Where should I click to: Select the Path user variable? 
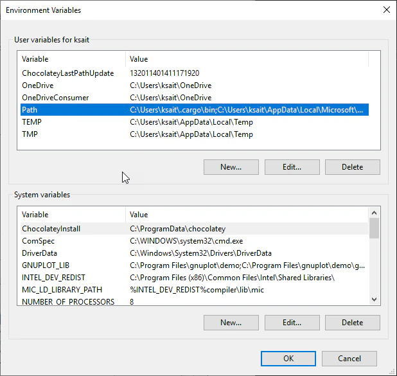[x=195, y=110]
